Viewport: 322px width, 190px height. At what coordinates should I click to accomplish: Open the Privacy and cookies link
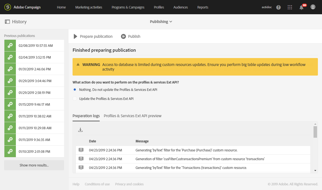coord(129,184)
